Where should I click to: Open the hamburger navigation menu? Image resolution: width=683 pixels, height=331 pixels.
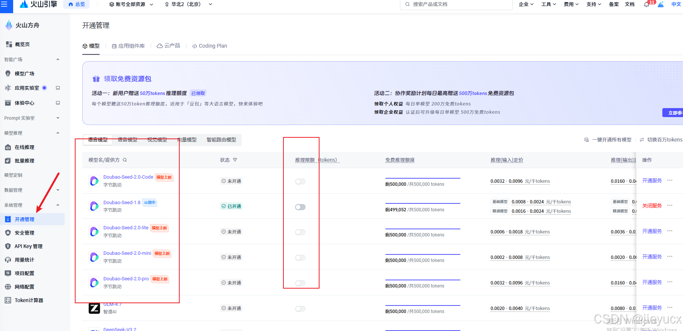4,4
